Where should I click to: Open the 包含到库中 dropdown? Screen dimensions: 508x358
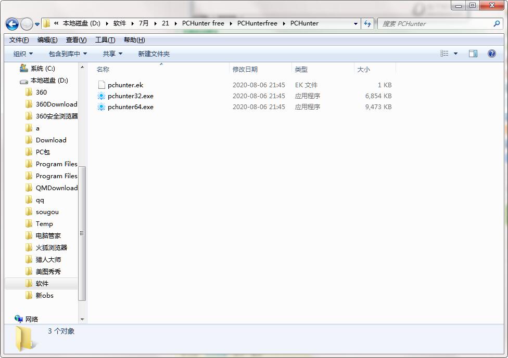[68, 54]
